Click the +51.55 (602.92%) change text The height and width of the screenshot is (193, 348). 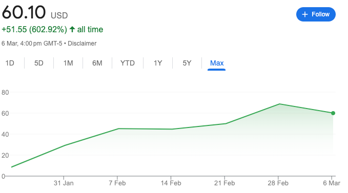pos(34,30)
